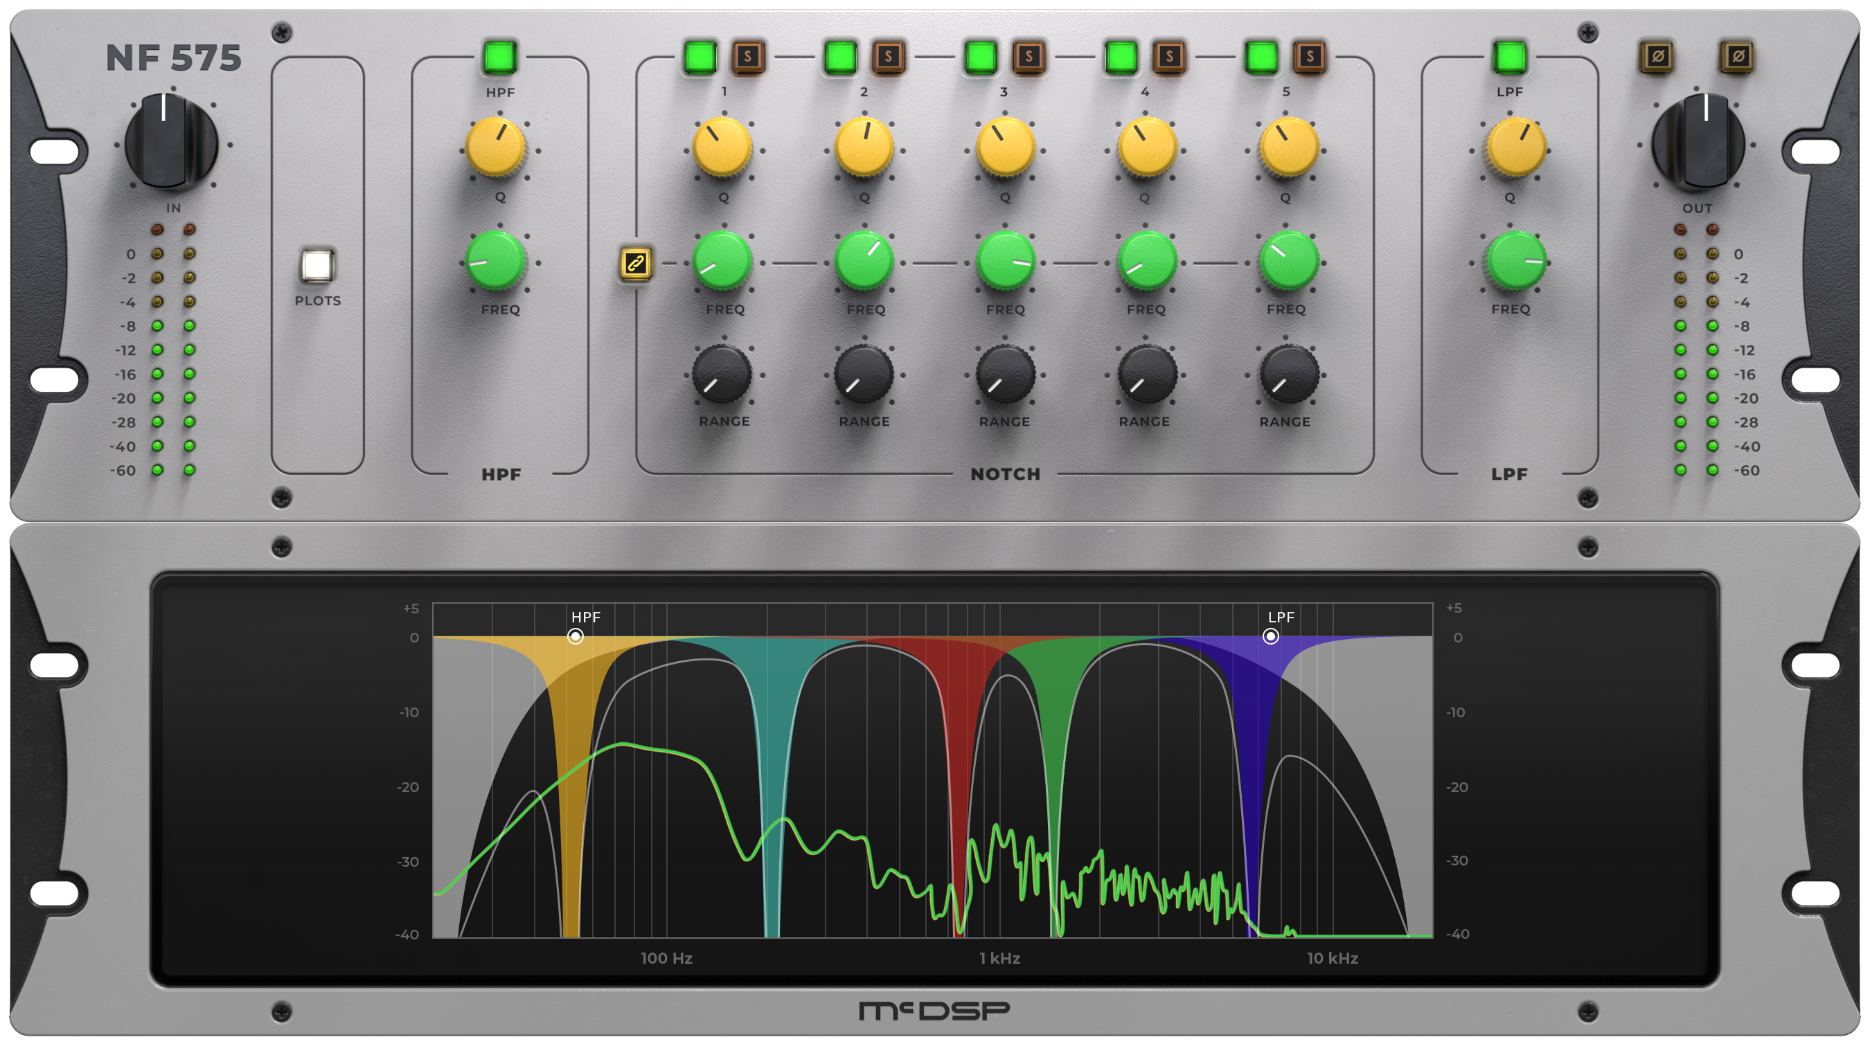The width and height of the screenshot is (1870, 1044).
Task: Click the OUT level knob
Action: click(x=1700, y=142)
